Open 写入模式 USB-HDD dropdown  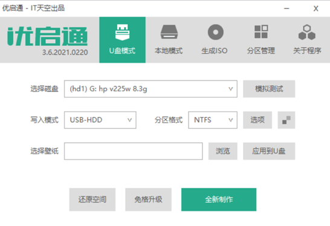100,120
